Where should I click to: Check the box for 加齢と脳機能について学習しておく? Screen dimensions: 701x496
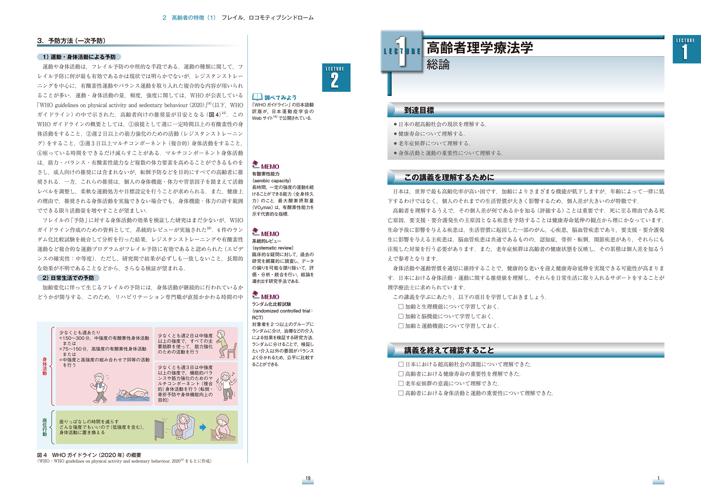click(x=401, y=316)
